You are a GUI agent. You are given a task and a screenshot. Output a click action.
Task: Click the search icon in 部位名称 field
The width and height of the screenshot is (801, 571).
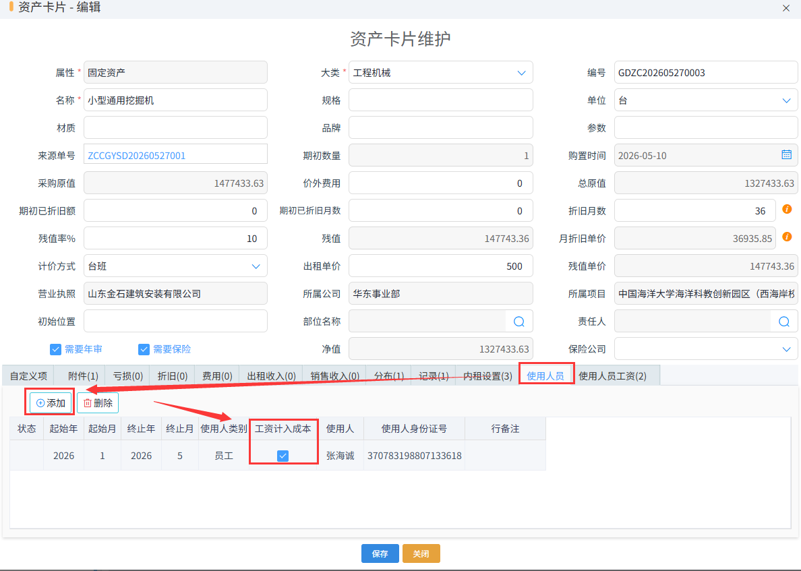[x=519, y=322]
